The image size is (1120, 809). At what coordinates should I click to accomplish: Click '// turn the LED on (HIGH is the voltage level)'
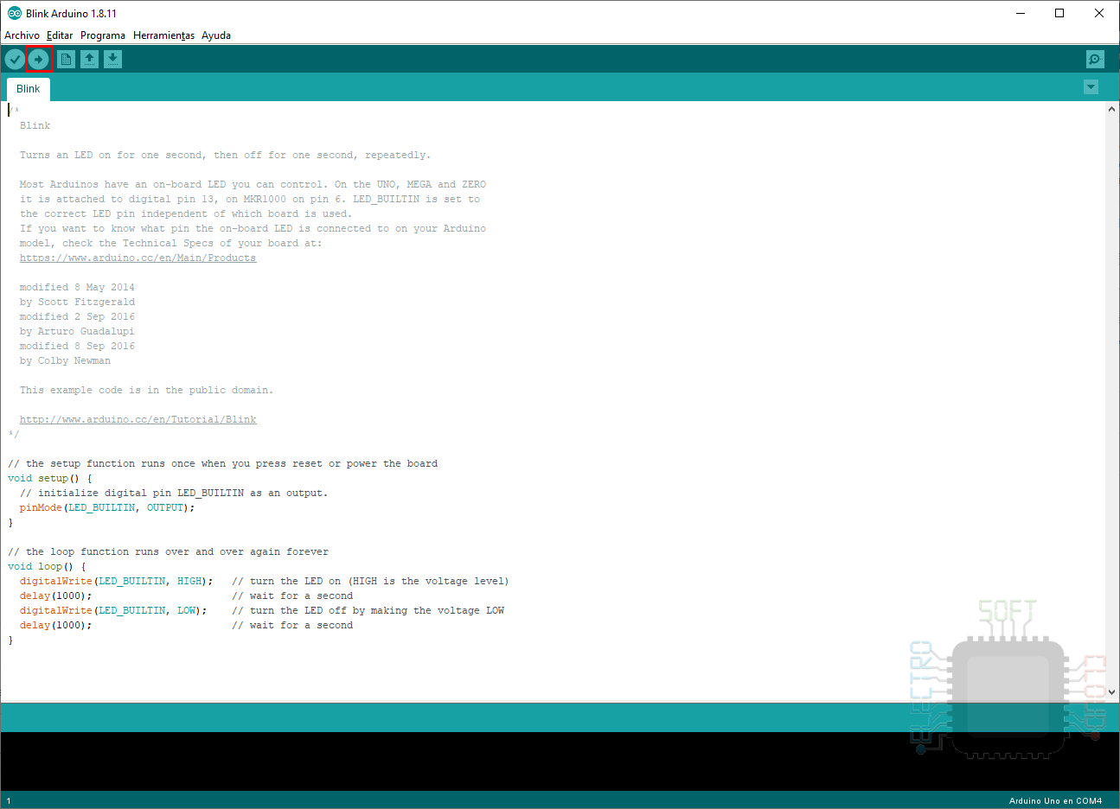click(370, 581)
